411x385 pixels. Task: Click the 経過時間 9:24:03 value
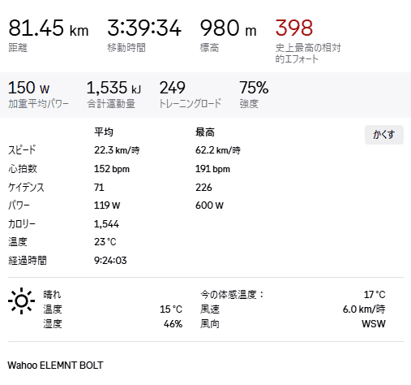(110, 261)
